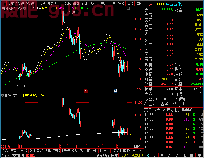Toggle 复权 price adjustment
This screenshot has width=204, height=158.
pos(68,3)
